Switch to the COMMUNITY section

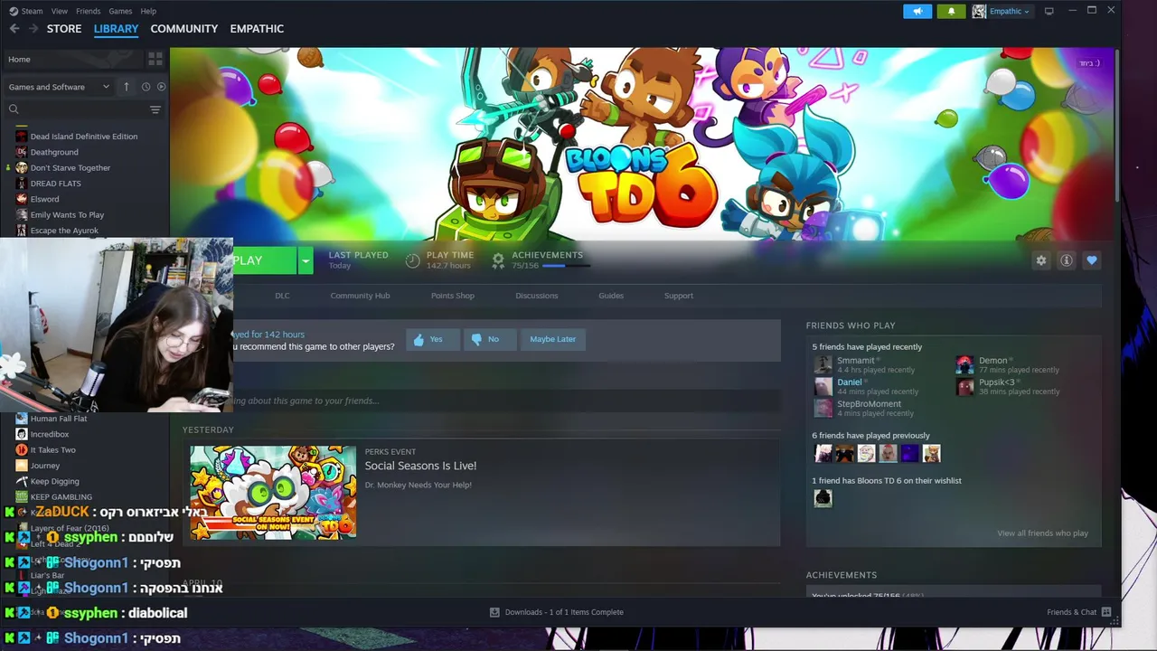coord(183,29)
